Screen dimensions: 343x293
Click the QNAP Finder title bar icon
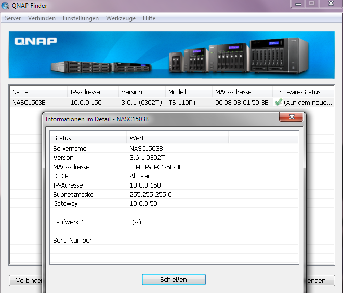pos(5,6)
